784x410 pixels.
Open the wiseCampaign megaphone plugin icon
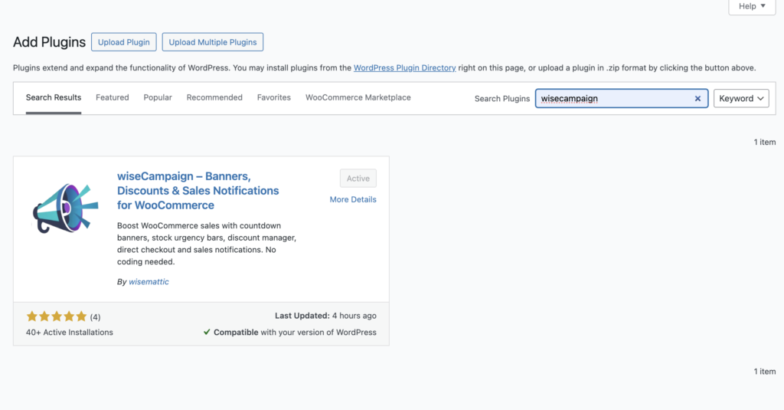pos(66,208)
